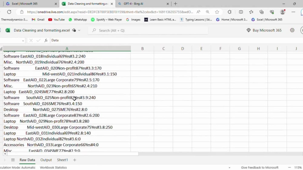Click the horizontal scrollbar left arrow
Image resolution: width=303 pixels, height=170 pixels.
click(5, 154)
